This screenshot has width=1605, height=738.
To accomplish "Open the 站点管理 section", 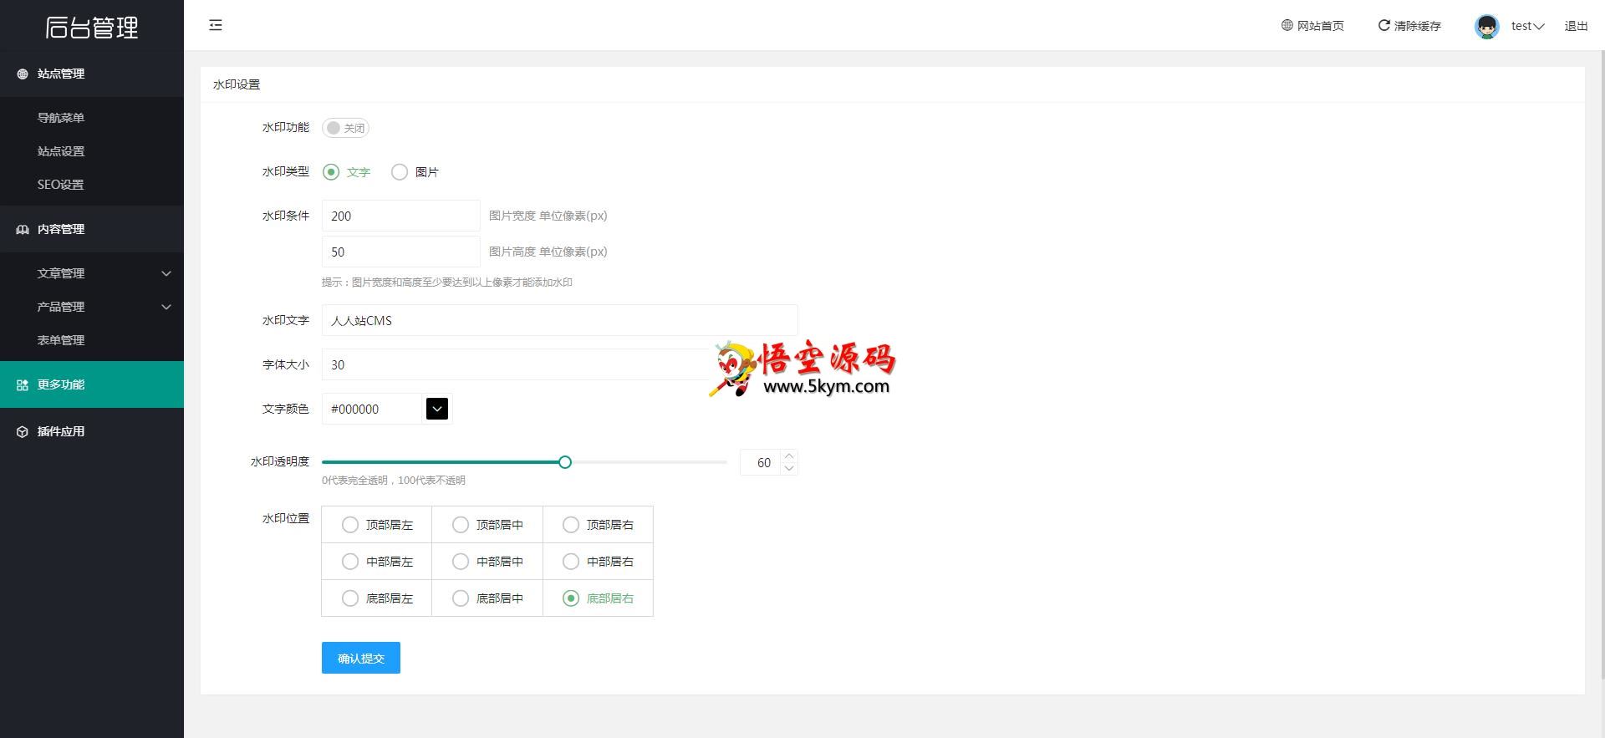I will [92, 74].
